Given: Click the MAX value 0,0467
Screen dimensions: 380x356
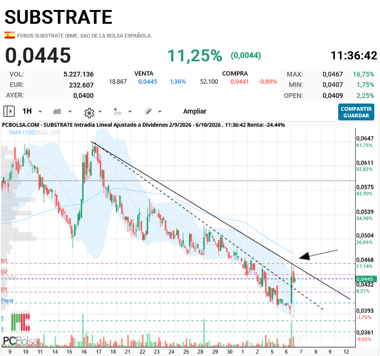Looking at the screenshot, I should (x=333, y=74).
